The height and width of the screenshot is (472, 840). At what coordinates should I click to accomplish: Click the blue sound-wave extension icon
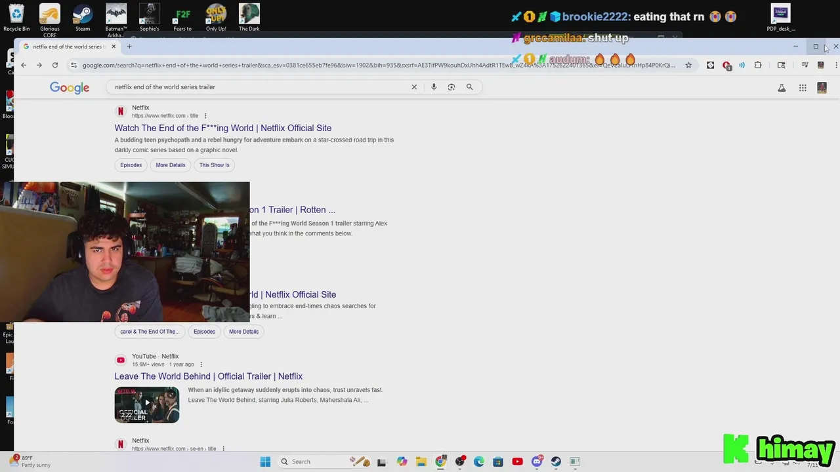coord(742,65)
